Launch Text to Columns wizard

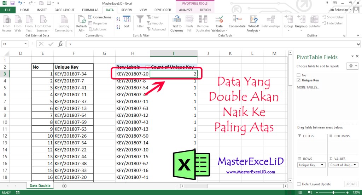point(177,24)
